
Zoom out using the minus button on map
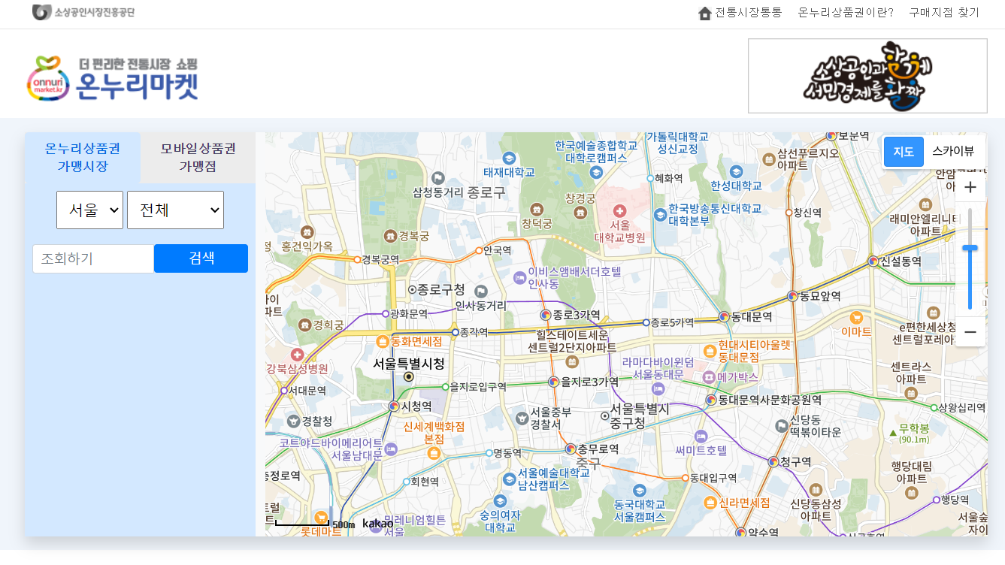pos(970,331)
